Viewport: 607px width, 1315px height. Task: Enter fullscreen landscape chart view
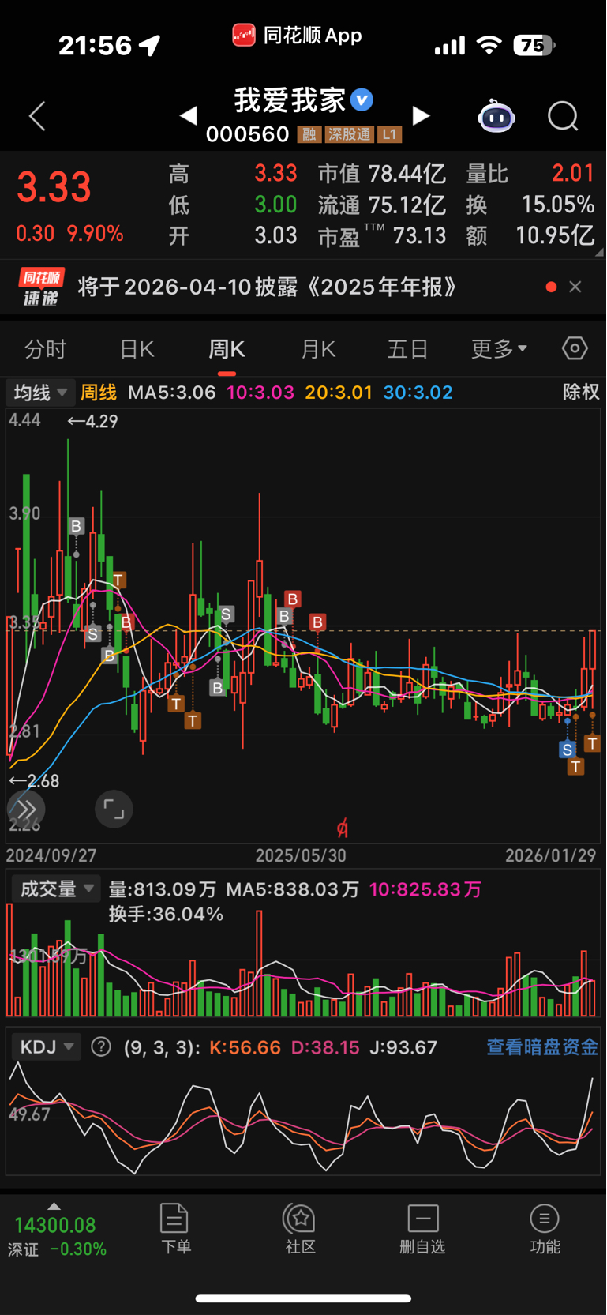pos(114,810)
